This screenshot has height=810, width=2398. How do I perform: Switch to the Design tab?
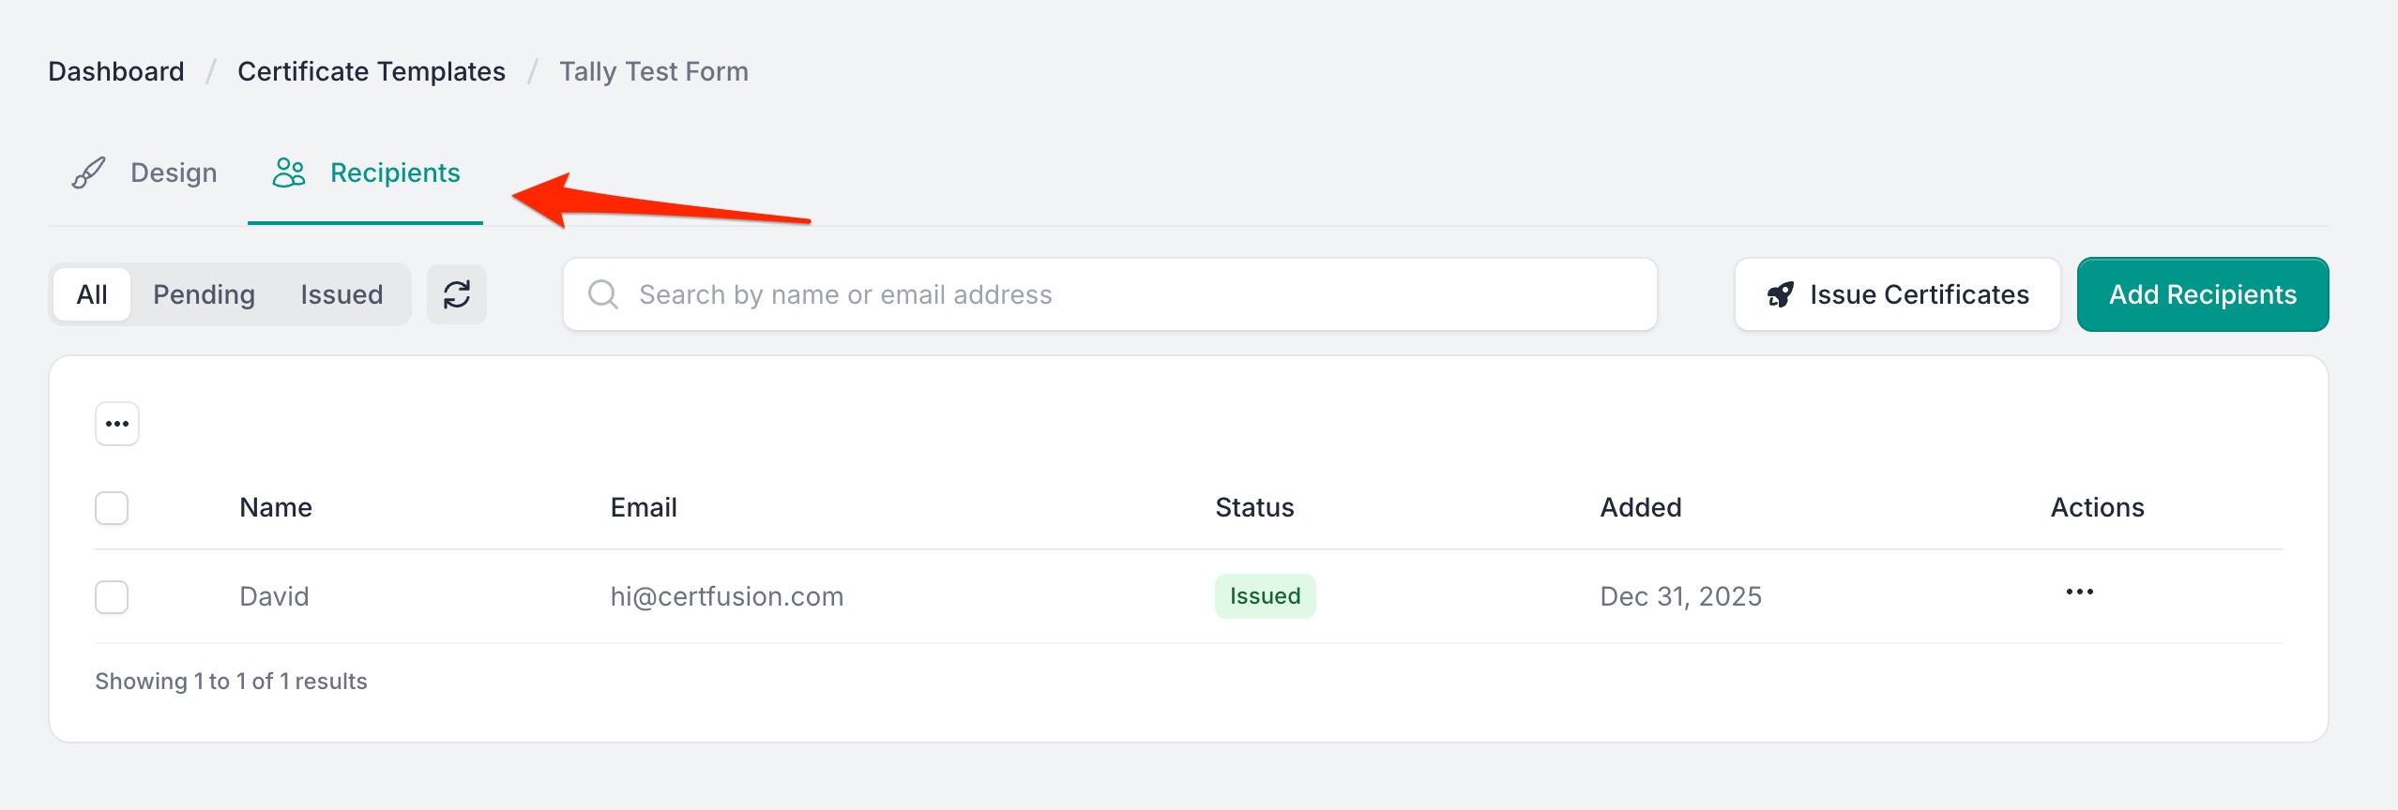click(x=174, y=172)
